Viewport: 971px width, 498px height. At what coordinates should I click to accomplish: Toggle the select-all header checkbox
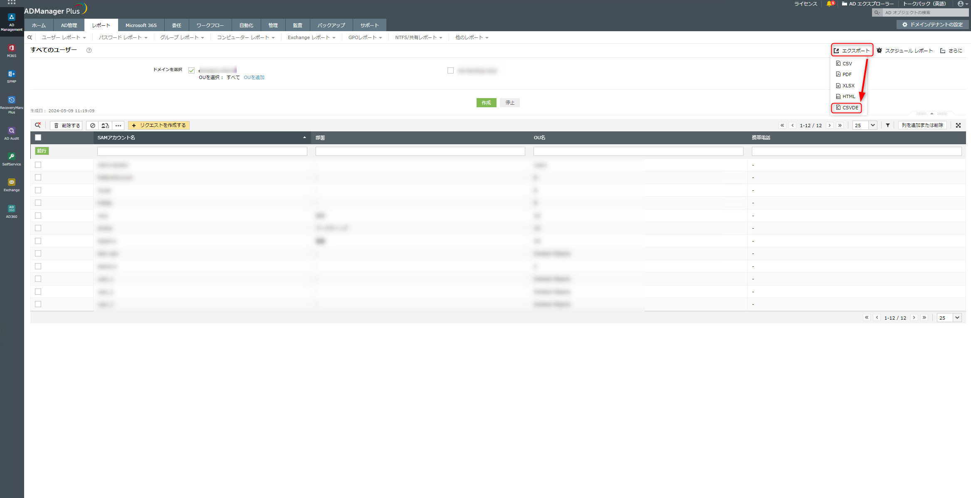[38, 138]
